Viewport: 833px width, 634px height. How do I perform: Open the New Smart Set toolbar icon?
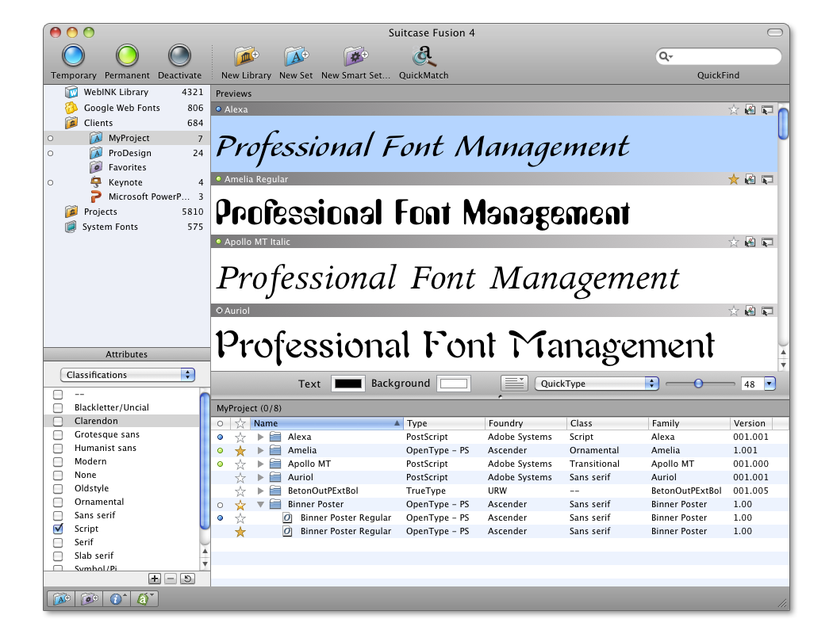355,55
